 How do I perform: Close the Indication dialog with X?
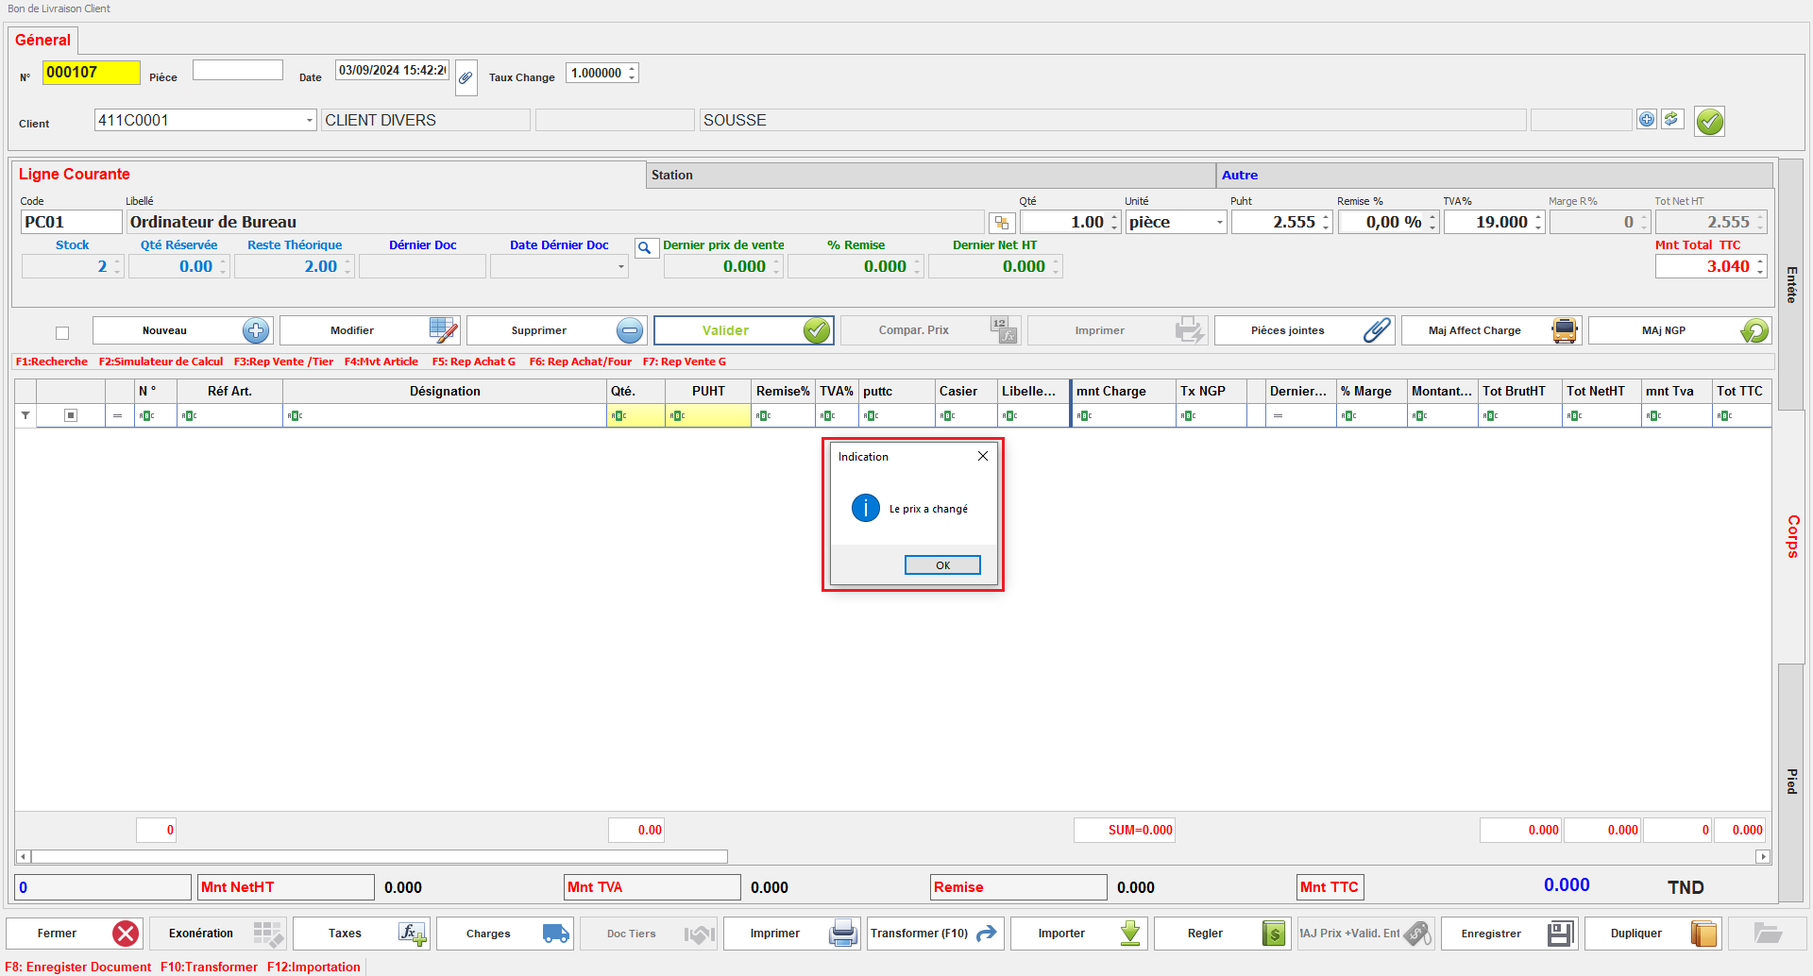[983, 456]
